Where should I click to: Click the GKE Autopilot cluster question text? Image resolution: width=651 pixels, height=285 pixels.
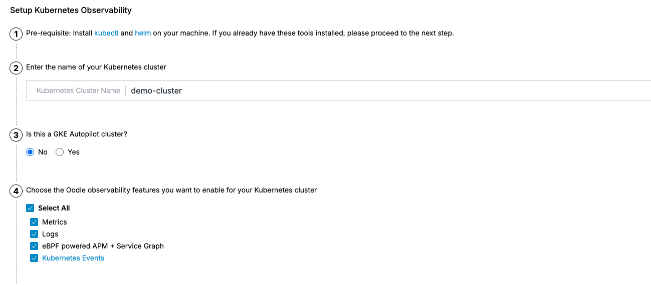click(x=76, y=134)
